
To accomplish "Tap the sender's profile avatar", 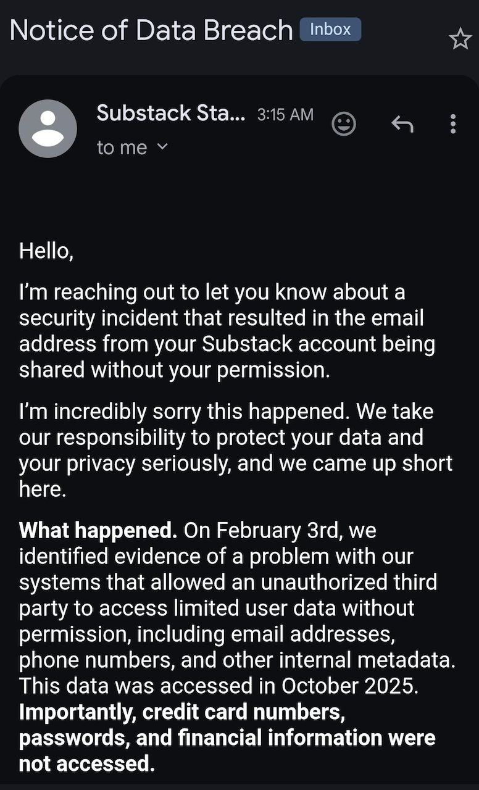I will 48,128.
